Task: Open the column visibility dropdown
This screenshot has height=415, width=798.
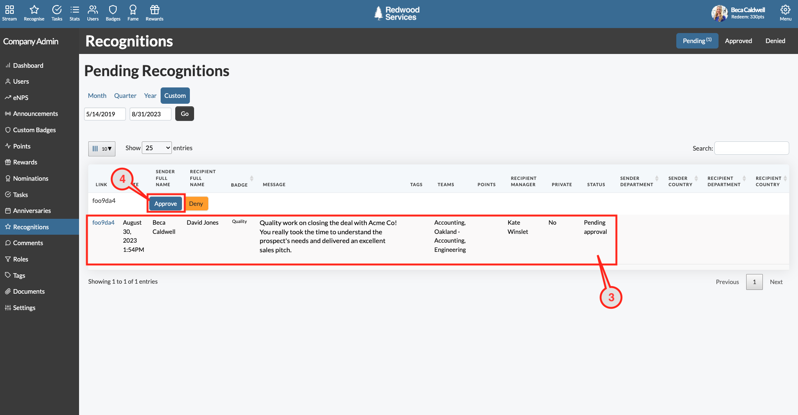Action: coord(101,149)
